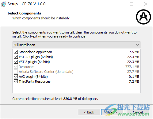The width and height of the screenshot is (153, 119).
Task: Click the Arturia logo icon
Action: pos(143,17)
